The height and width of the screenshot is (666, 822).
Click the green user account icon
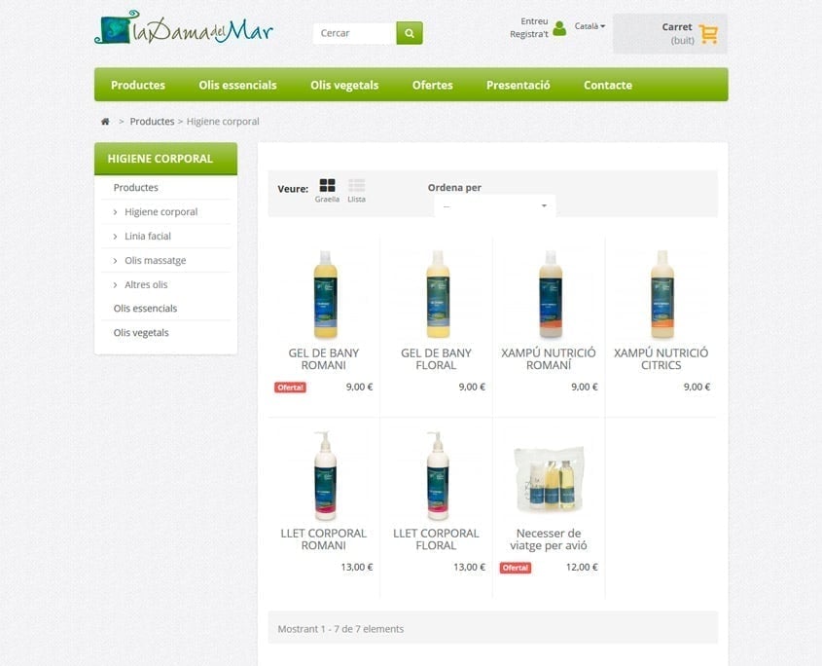click(x=559, y=28)
